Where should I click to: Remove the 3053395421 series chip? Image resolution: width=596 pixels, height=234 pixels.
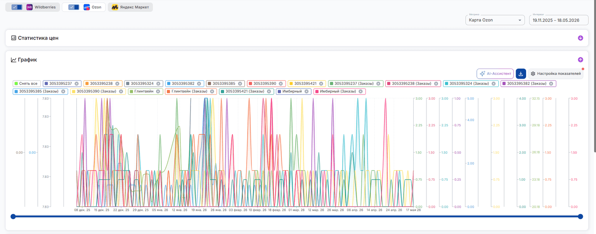[x=322, y=83]
